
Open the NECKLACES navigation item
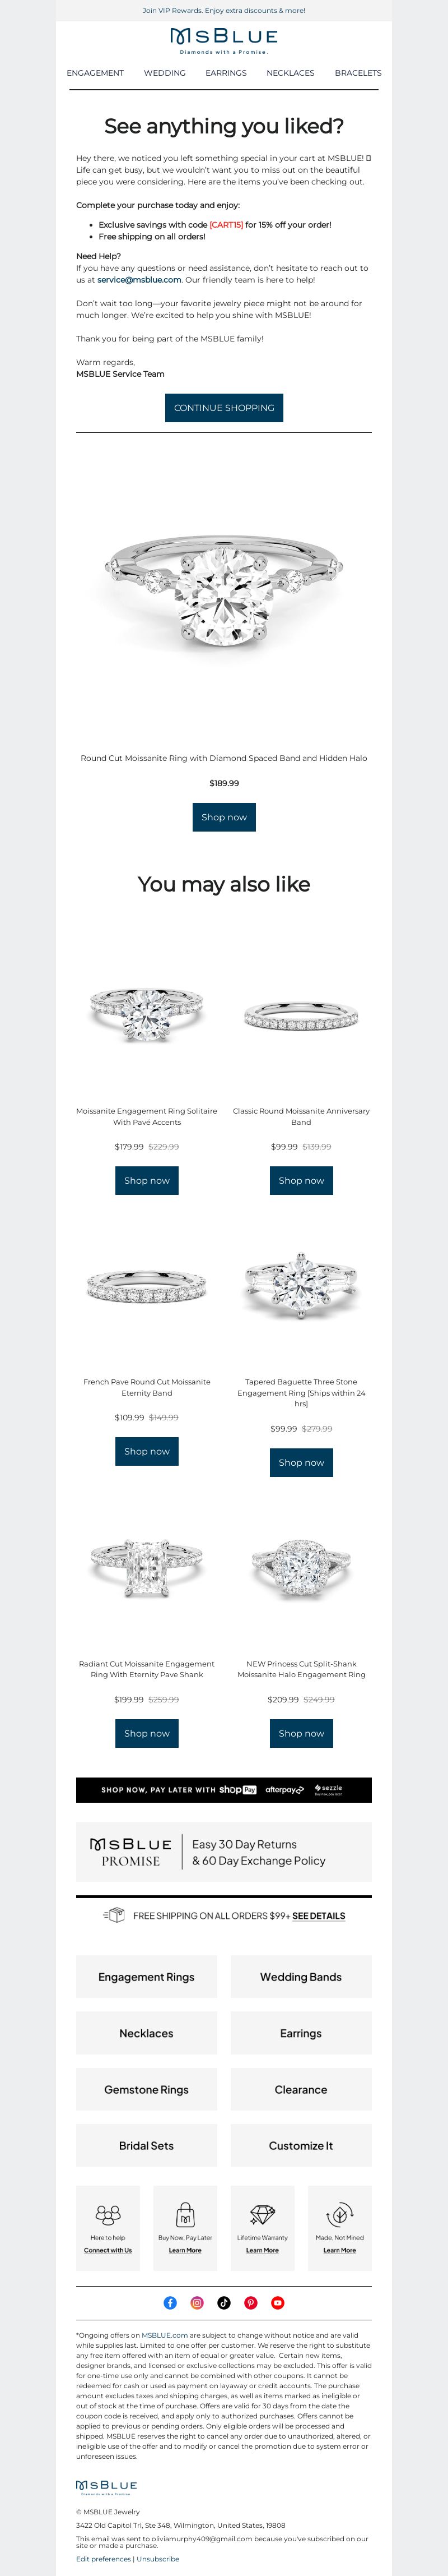[x=290, y=73]
